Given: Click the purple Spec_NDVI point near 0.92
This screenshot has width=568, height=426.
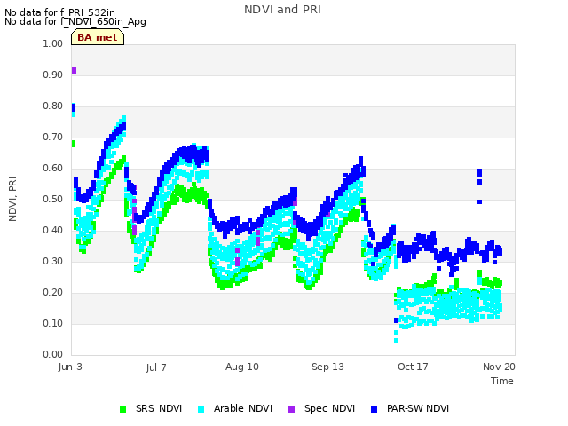Looking at the screenshot, I should 75,70.
